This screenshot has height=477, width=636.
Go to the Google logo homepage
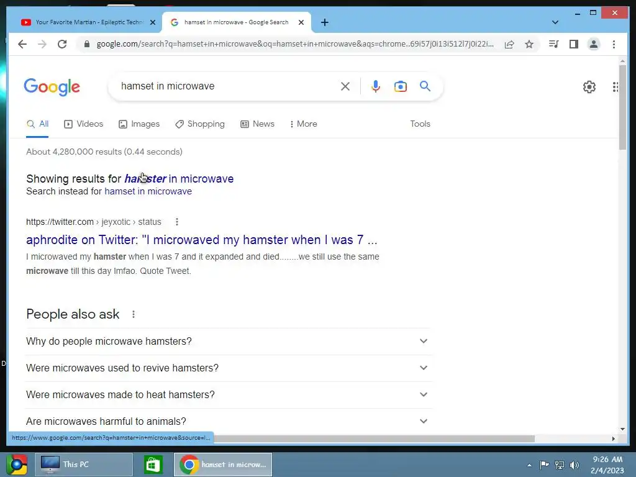(52, 87)
